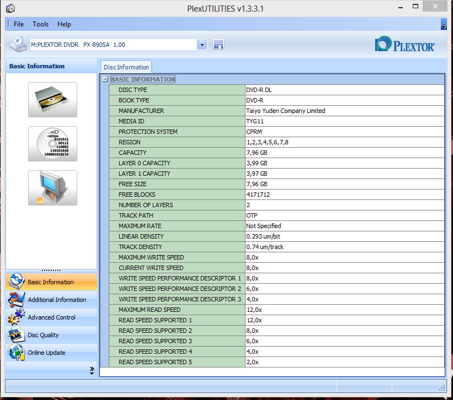Click the save floppy disk icon
Screen dimensions: 453x400
[x=218, y=45]
